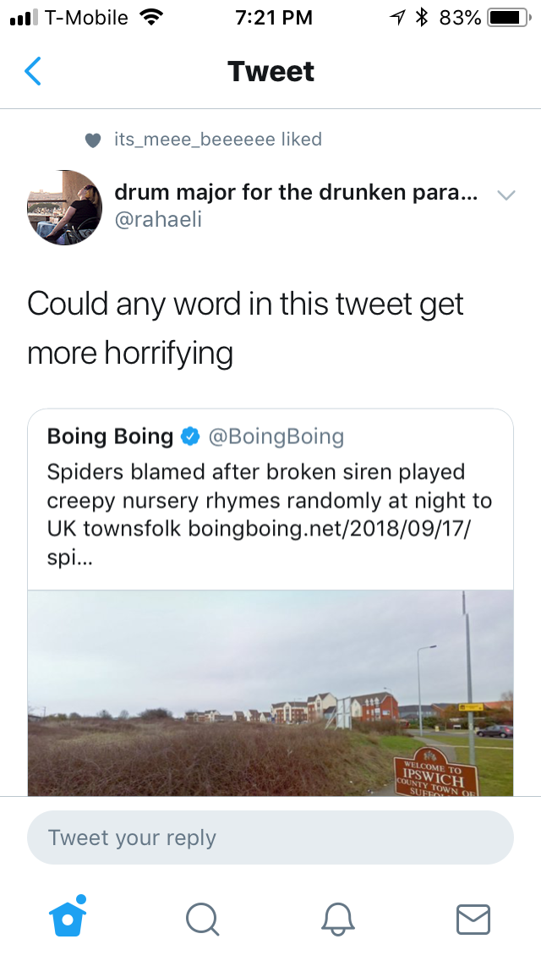Tap the display name 'drum major for the drunken para...'

pos(296,193)
